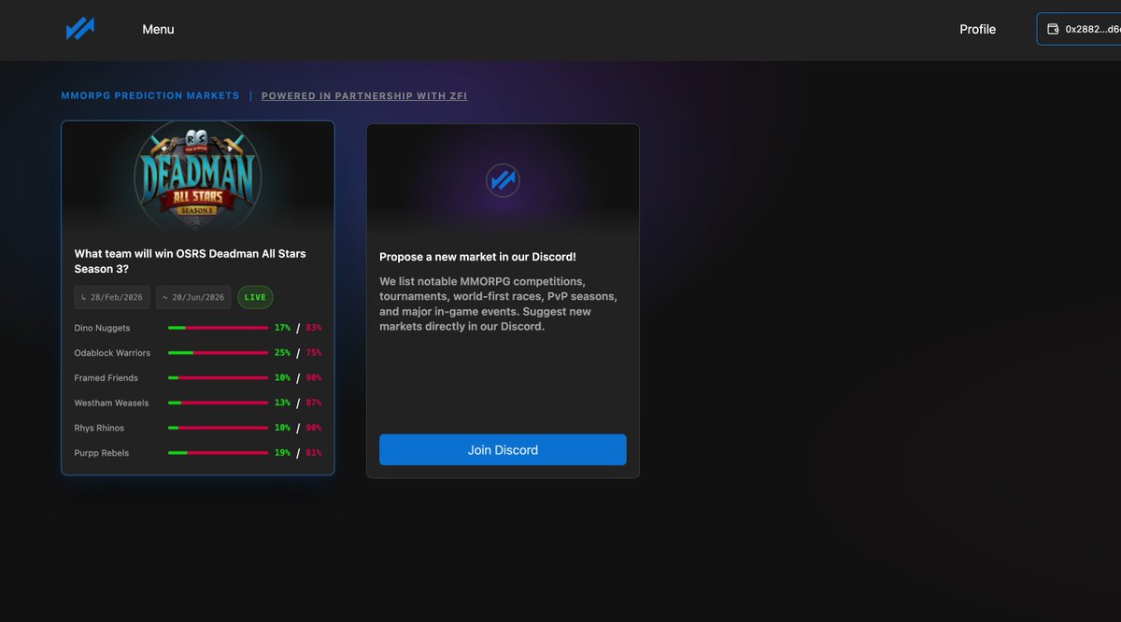Click the Purpp Rebels probability bar

[218, 453]
